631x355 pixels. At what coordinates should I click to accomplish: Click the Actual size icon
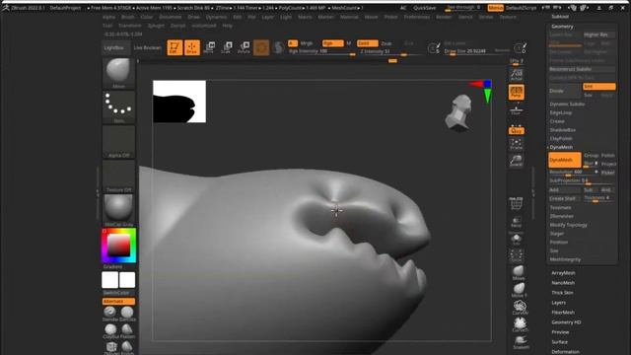(x=517, y=75)
